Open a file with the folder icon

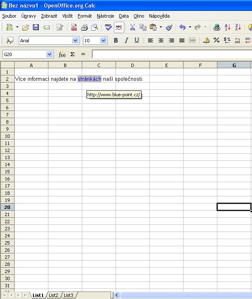point(25,28)
